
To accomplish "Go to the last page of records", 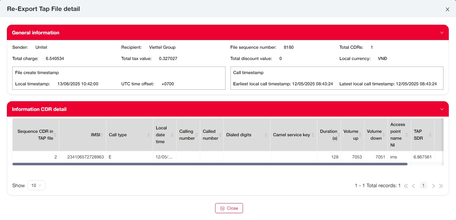I will (441, 186).
